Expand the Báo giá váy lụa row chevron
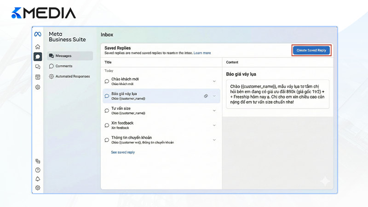 (x=214, y=96)
